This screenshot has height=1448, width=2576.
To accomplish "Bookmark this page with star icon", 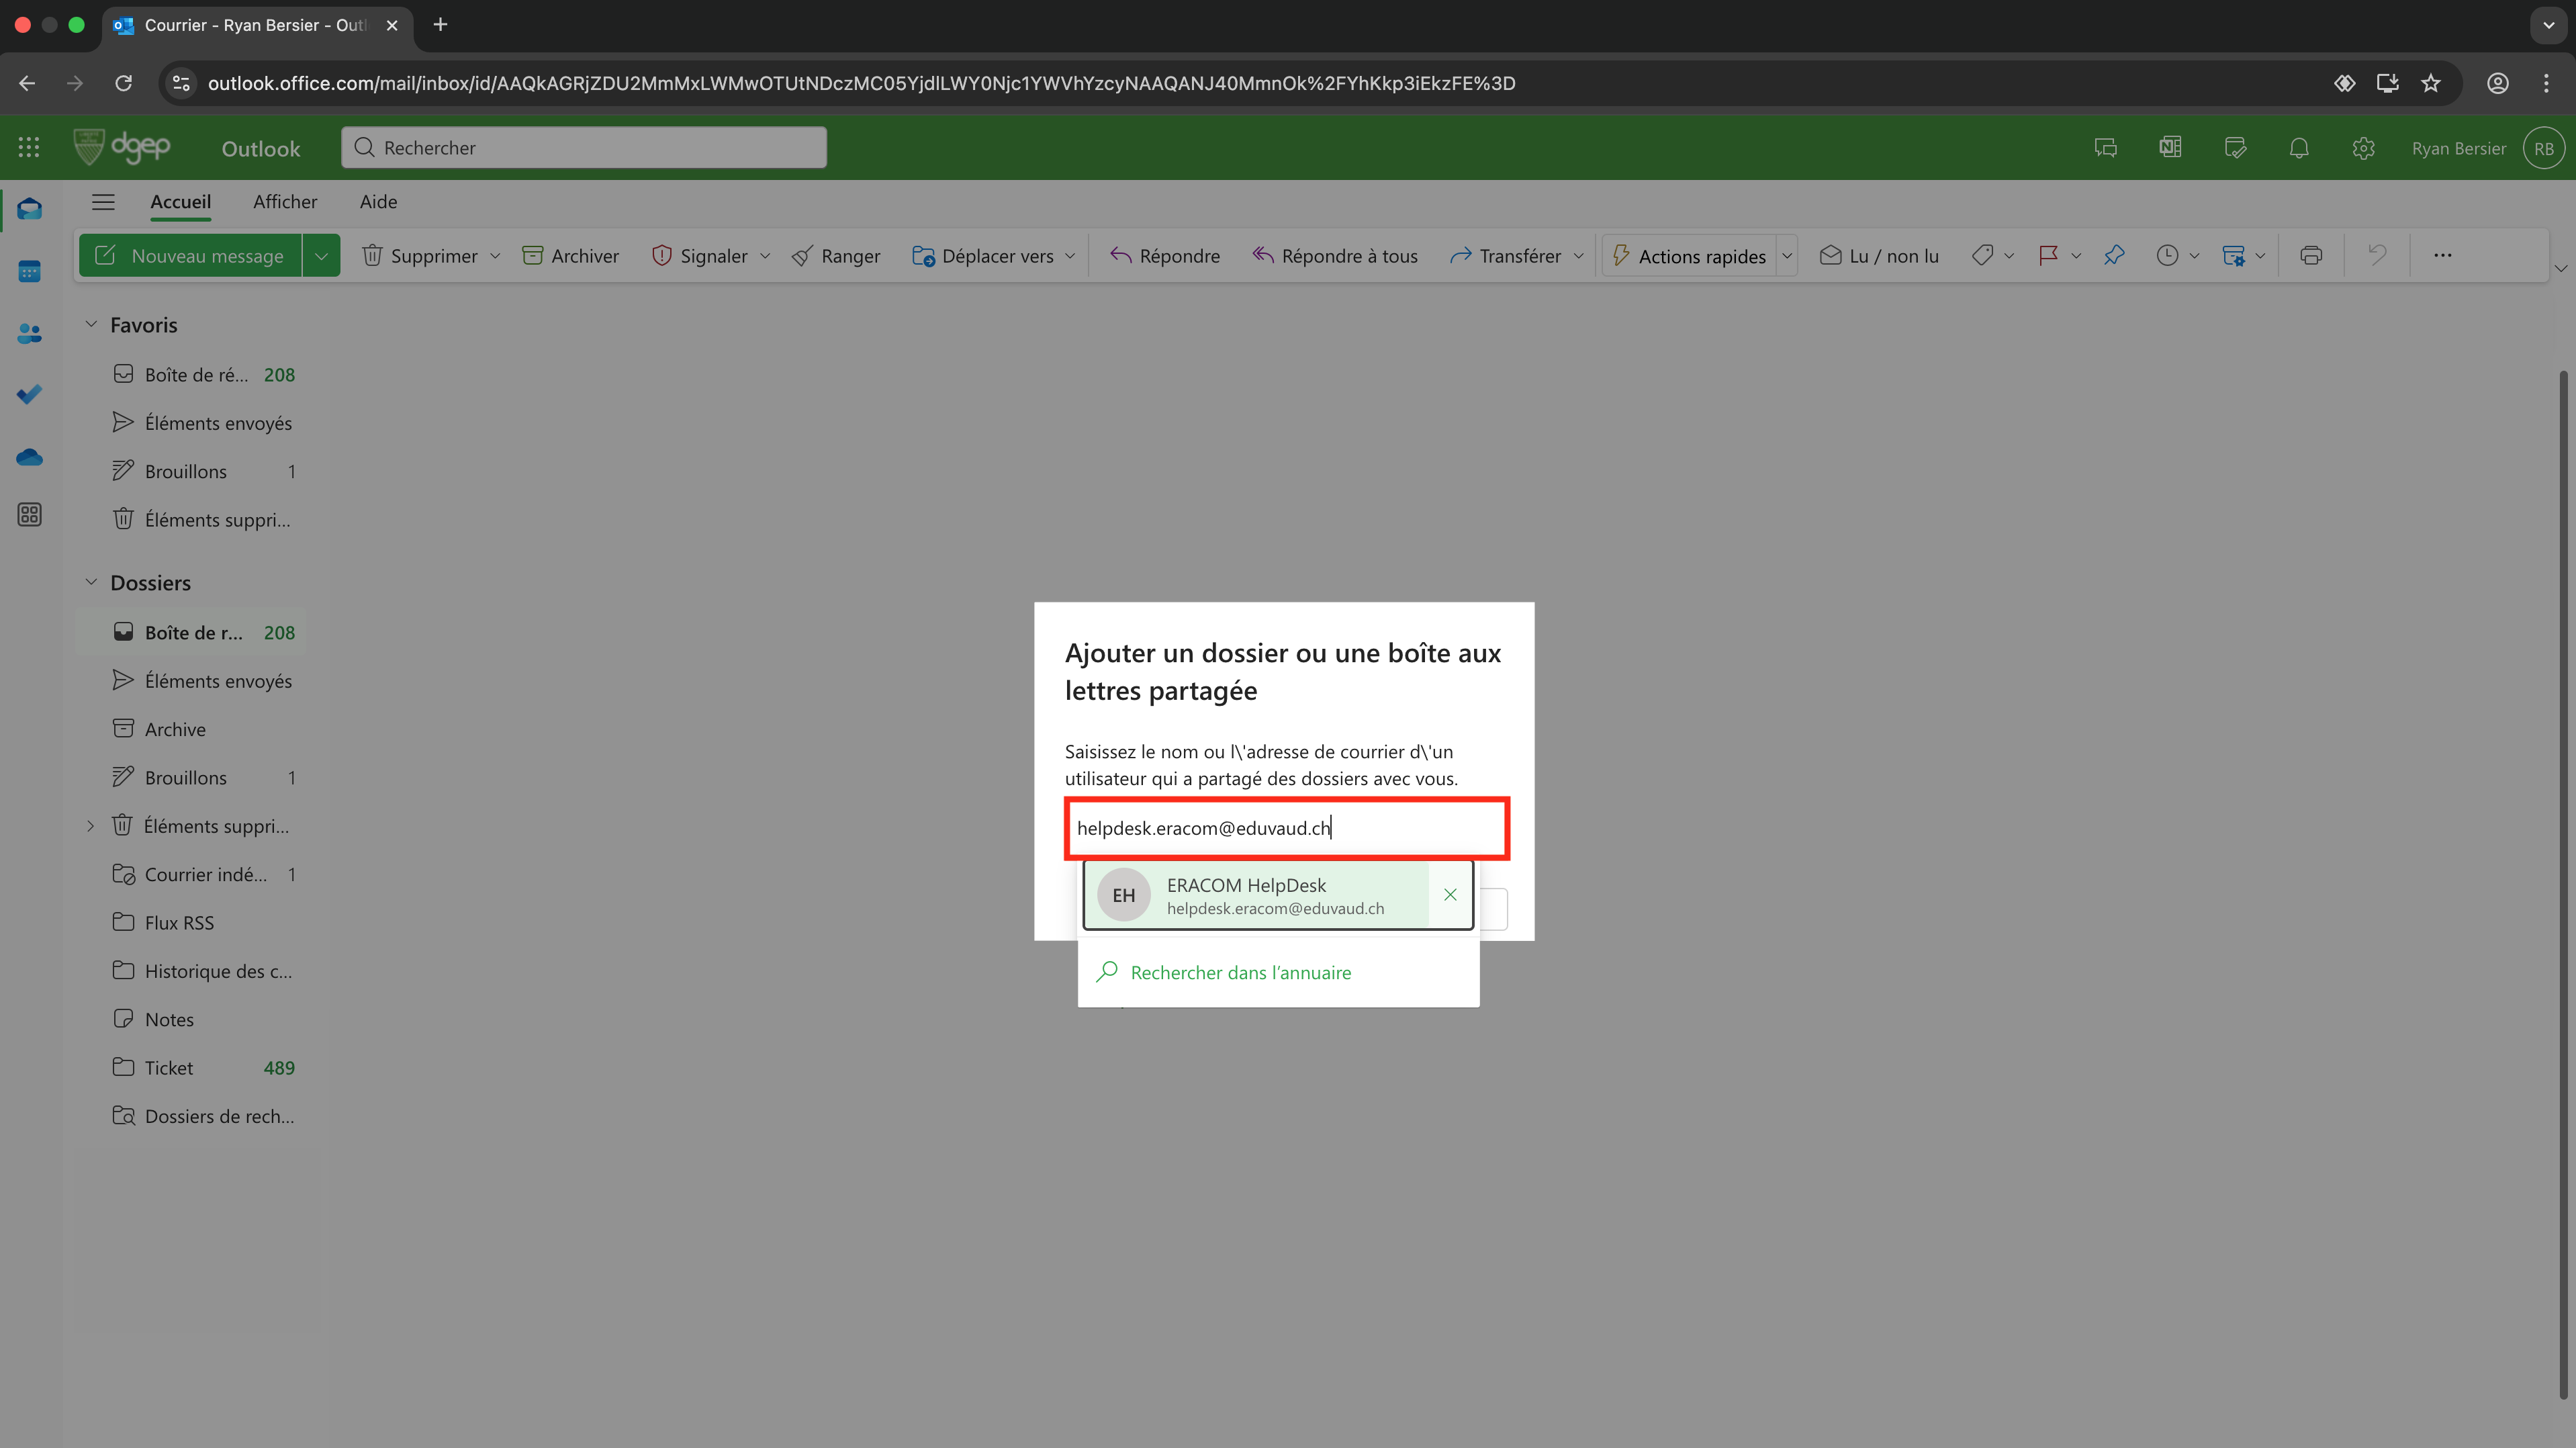I will pos(2431,83).
